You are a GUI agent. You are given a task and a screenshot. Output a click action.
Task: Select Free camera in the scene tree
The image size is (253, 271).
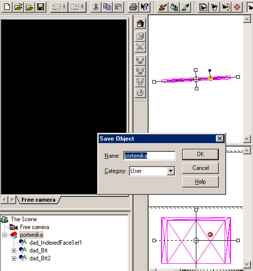(x=34, y=227)
